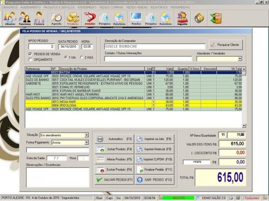Select the 1 VIA radio button
Screen dimensions: 269x201
pos(66,57)
